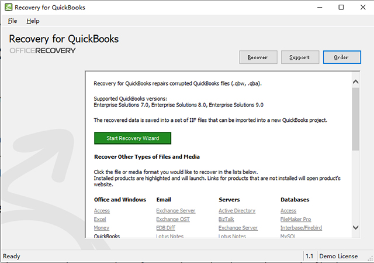Image resolution: width=374 pixels, height=263 pixels.
Task: Open the FileMaker Pro link
Action: (x=296, y=219)
